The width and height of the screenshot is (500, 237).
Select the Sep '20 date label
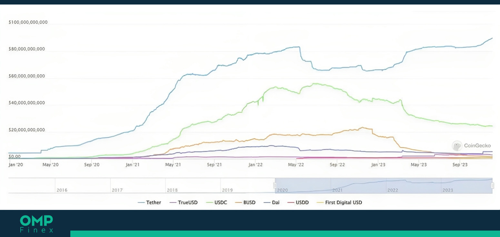click(92, 164)
